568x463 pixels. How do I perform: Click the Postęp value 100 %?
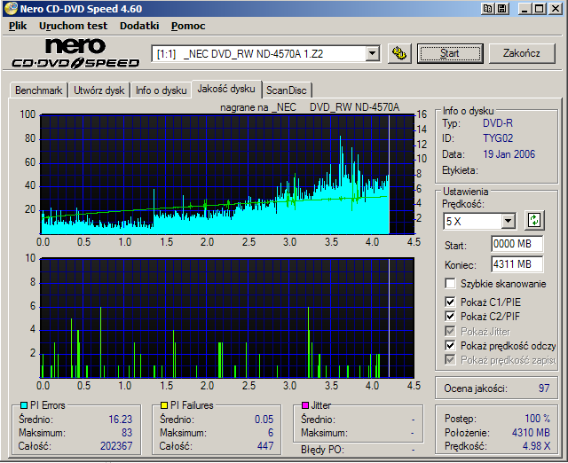538,419
